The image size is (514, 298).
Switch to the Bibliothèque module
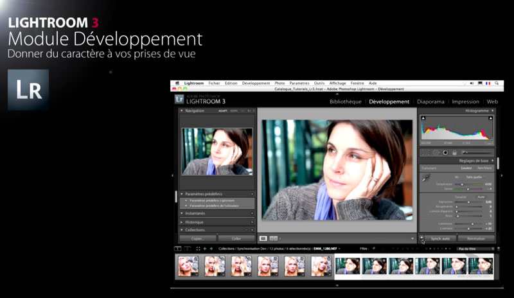click(x=346, y=101)
